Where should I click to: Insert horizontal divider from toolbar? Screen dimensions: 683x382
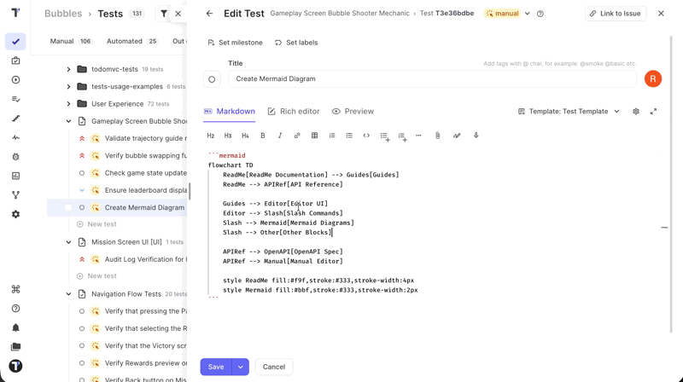click(x=418, y=136)
